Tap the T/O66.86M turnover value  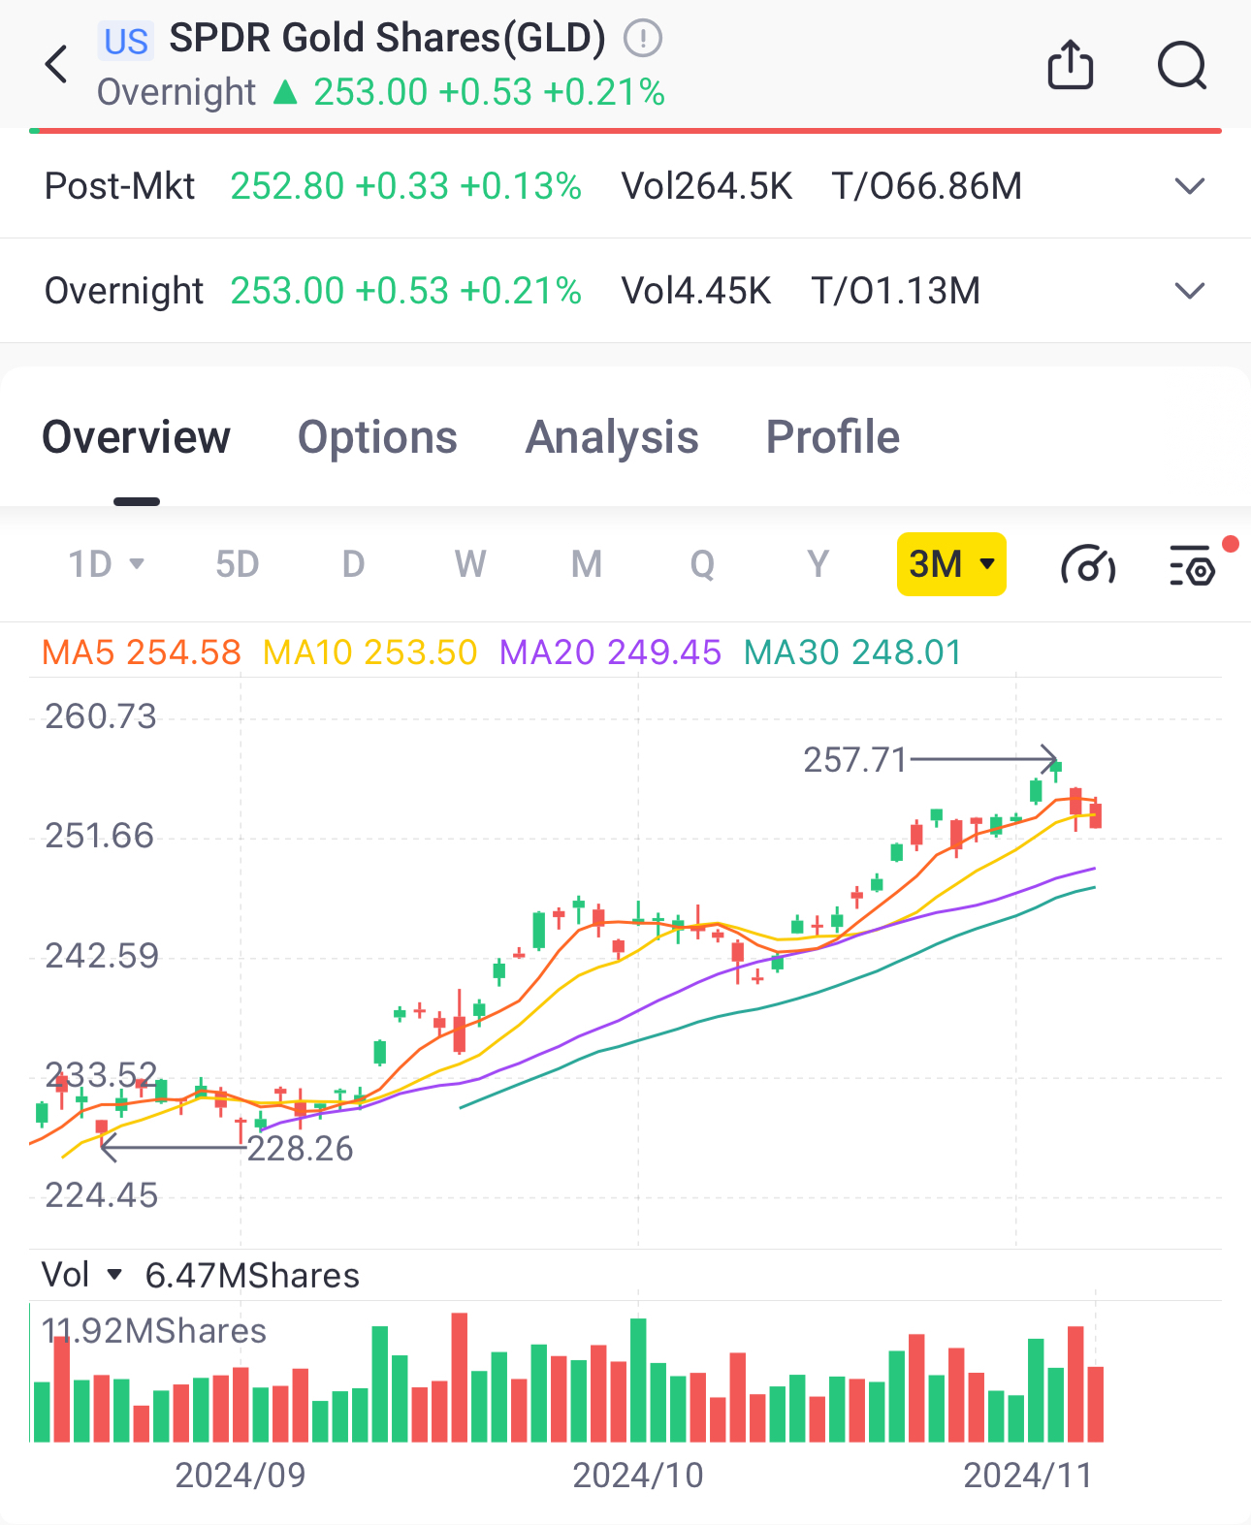(927, 186)
